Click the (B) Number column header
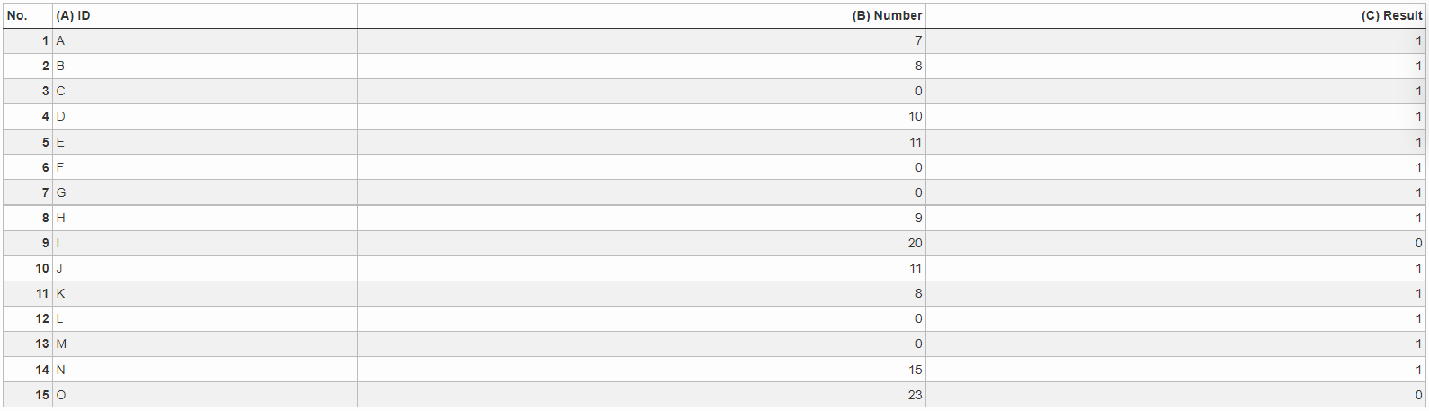 coord(641,15)
